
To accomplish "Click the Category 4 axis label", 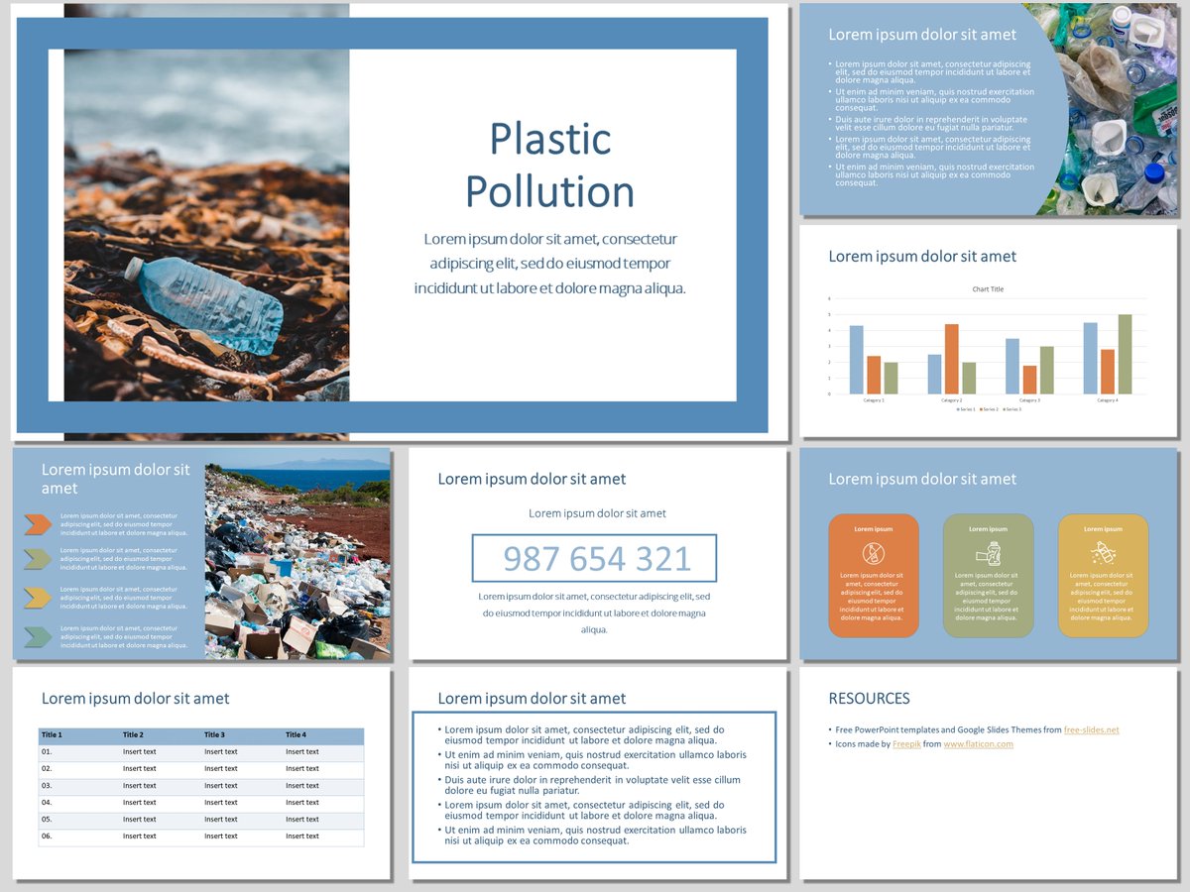I will click(x=1108, y=400).
